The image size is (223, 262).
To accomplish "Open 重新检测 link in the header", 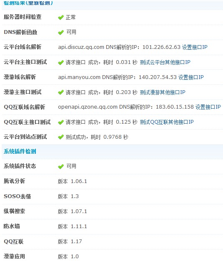I will coord(39,3).
